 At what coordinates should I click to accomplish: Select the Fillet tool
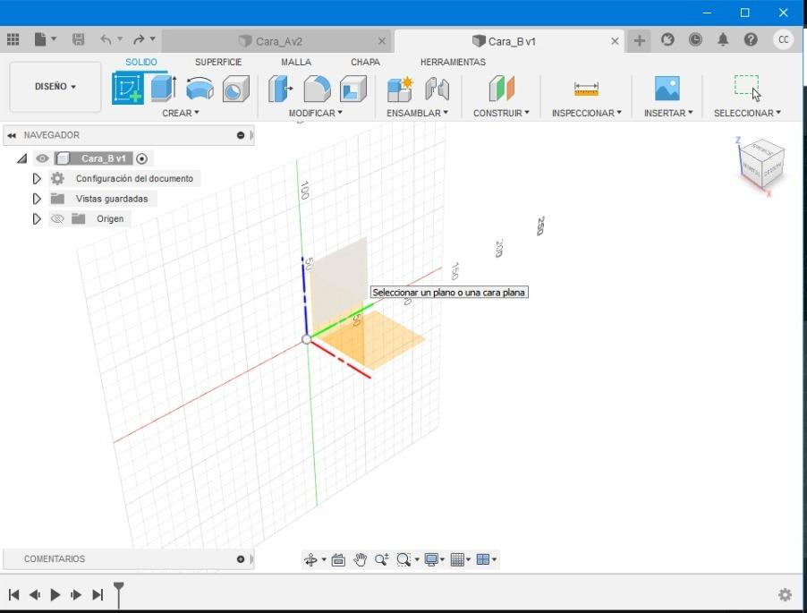coord(317,89)
